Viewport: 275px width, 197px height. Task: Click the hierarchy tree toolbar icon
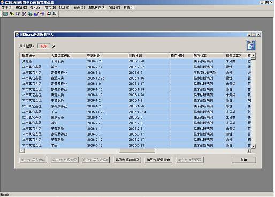pyautogui.click(x=24, y=14)
